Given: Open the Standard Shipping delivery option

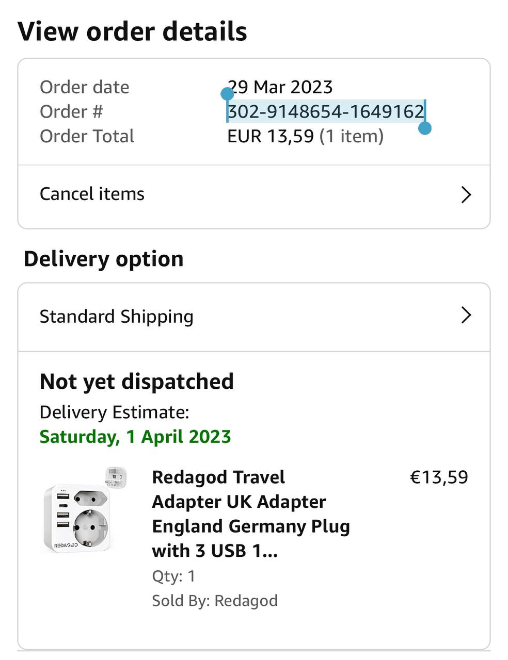Looking at the screenshot, I should [117, 317].
